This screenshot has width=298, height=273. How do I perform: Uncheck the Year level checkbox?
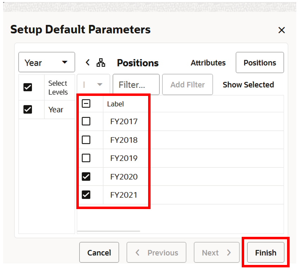(x=28, y=109)
